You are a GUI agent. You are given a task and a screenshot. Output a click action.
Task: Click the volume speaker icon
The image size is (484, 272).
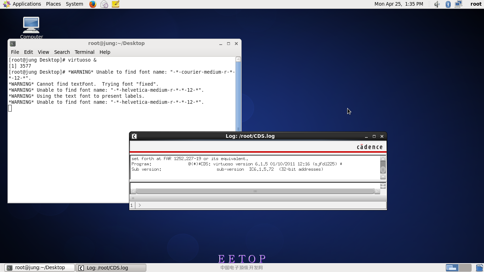click(437, 4)
